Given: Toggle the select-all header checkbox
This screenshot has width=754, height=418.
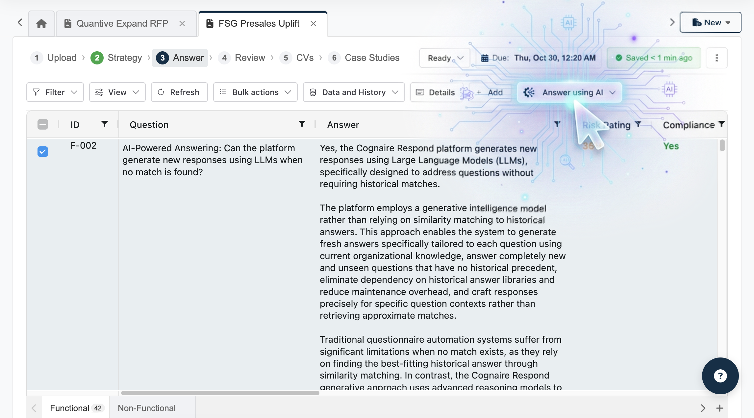Looking at the screenshot, I should click(43, 124).
